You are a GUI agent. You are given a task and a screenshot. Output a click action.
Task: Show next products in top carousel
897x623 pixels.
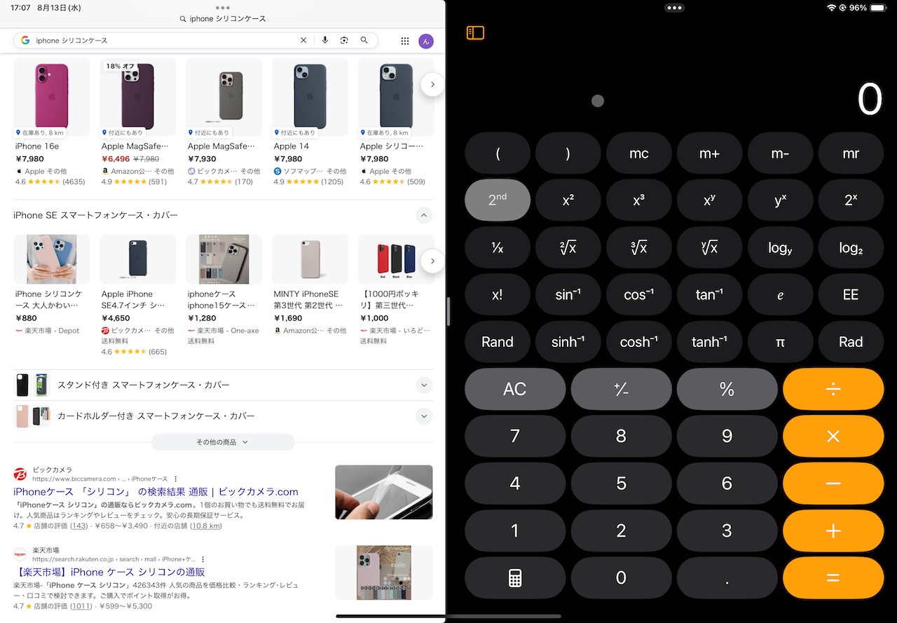click(x=432, y=84)
